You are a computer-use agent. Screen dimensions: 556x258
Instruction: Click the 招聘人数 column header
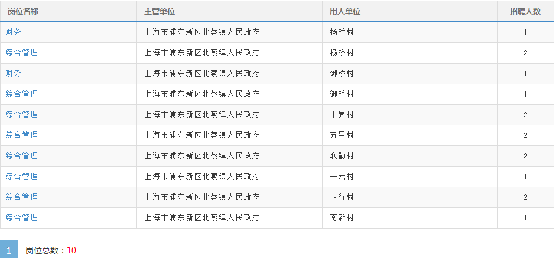[x=525, y=11]
